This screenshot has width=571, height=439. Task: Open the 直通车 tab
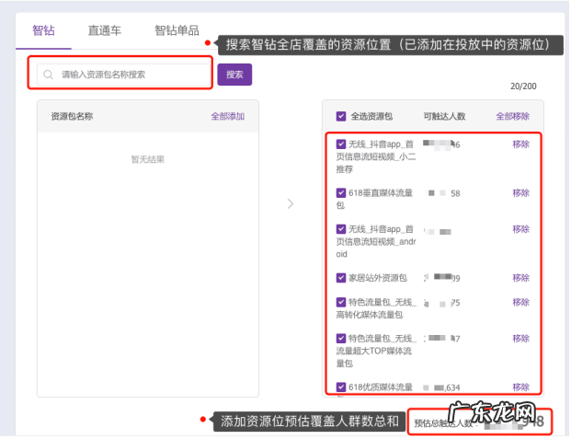pos(105,30)
